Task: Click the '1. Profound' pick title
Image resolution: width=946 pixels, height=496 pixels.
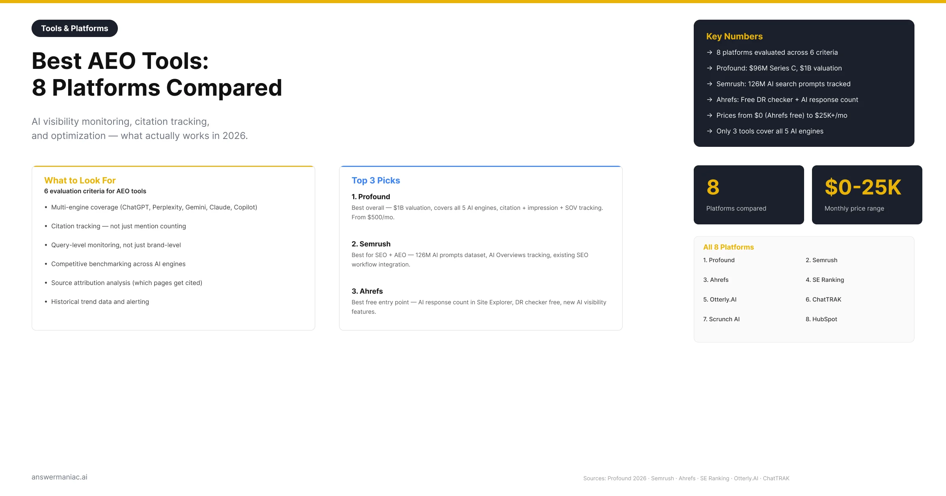Action: [x=371, y=197]
